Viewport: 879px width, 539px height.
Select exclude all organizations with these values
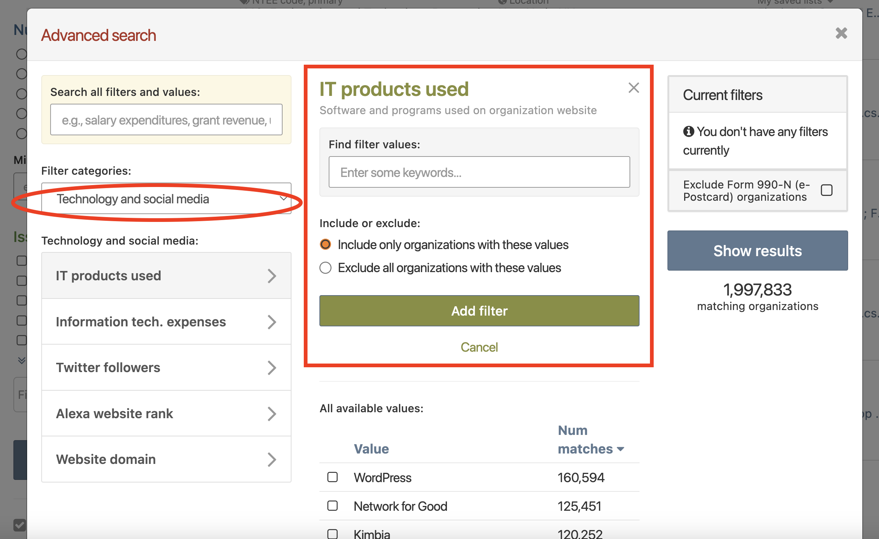coord(325,268)
